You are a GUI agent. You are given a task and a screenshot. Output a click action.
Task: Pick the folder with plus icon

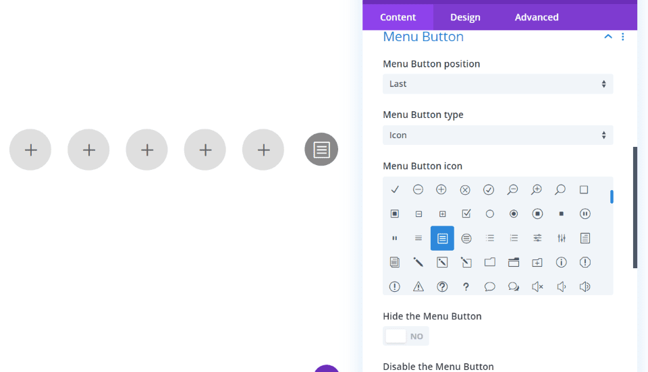pyautogui.click(x=537, y=263)
